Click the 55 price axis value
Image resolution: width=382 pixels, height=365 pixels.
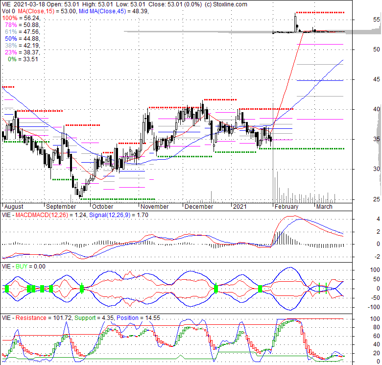[377, 20]
